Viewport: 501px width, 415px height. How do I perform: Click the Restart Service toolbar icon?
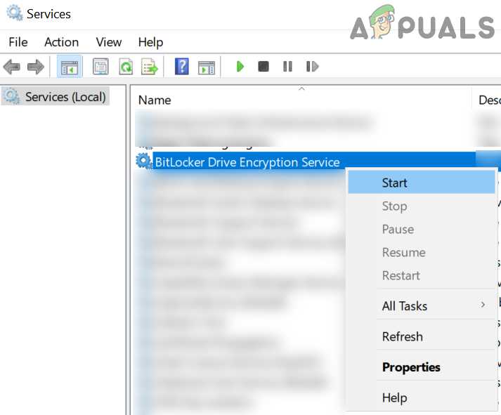point(312,67)
